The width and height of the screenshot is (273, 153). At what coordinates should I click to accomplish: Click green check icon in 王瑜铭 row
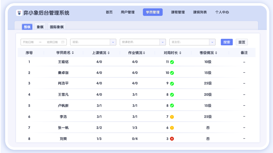click(x=172, y=62)
